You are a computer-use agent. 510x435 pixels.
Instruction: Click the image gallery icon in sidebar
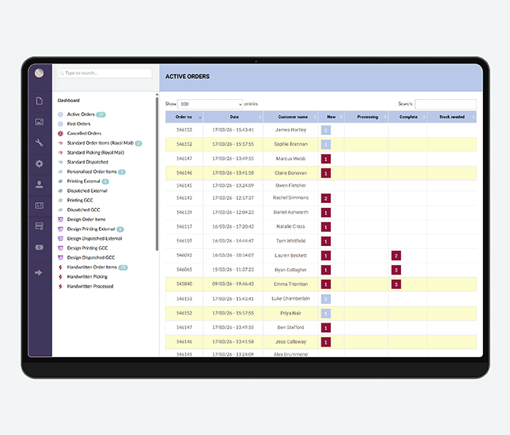[x=39, y=122]
